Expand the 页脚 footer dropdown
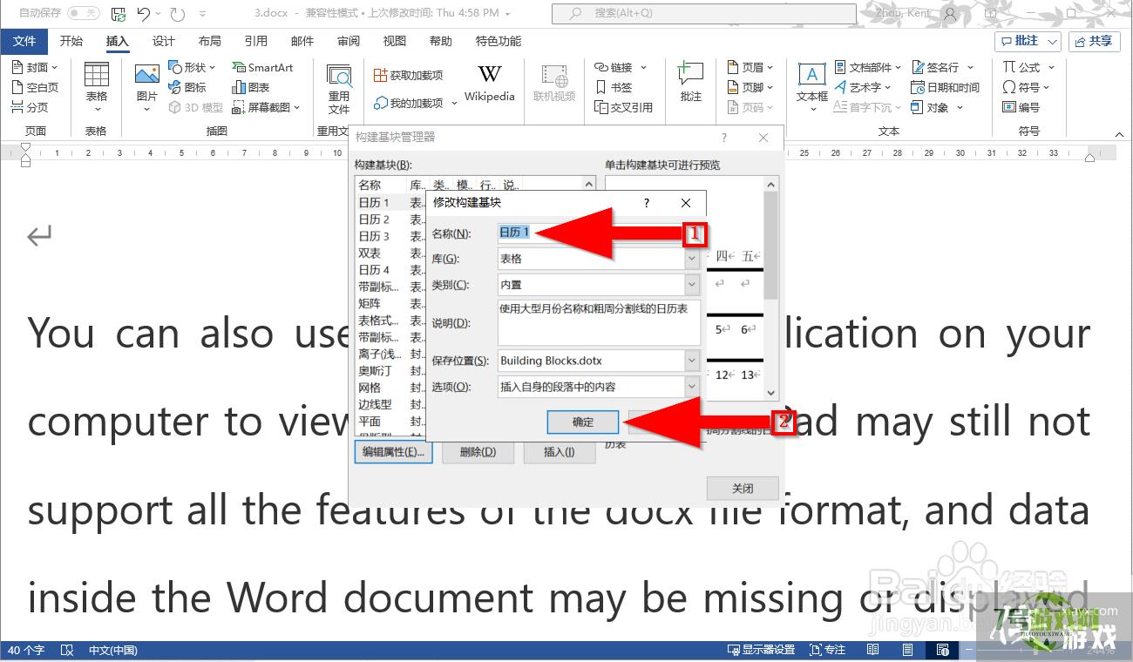This screenshot has height=662, width=1133. 770,87
